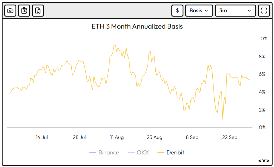Toggle the dollar sign denomination button
This screenshot has height=167, width=274.
(x=177, y=11)
